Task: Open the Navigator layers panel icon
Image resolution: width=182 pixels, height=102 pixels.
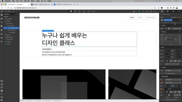Action: click(2, 22)
